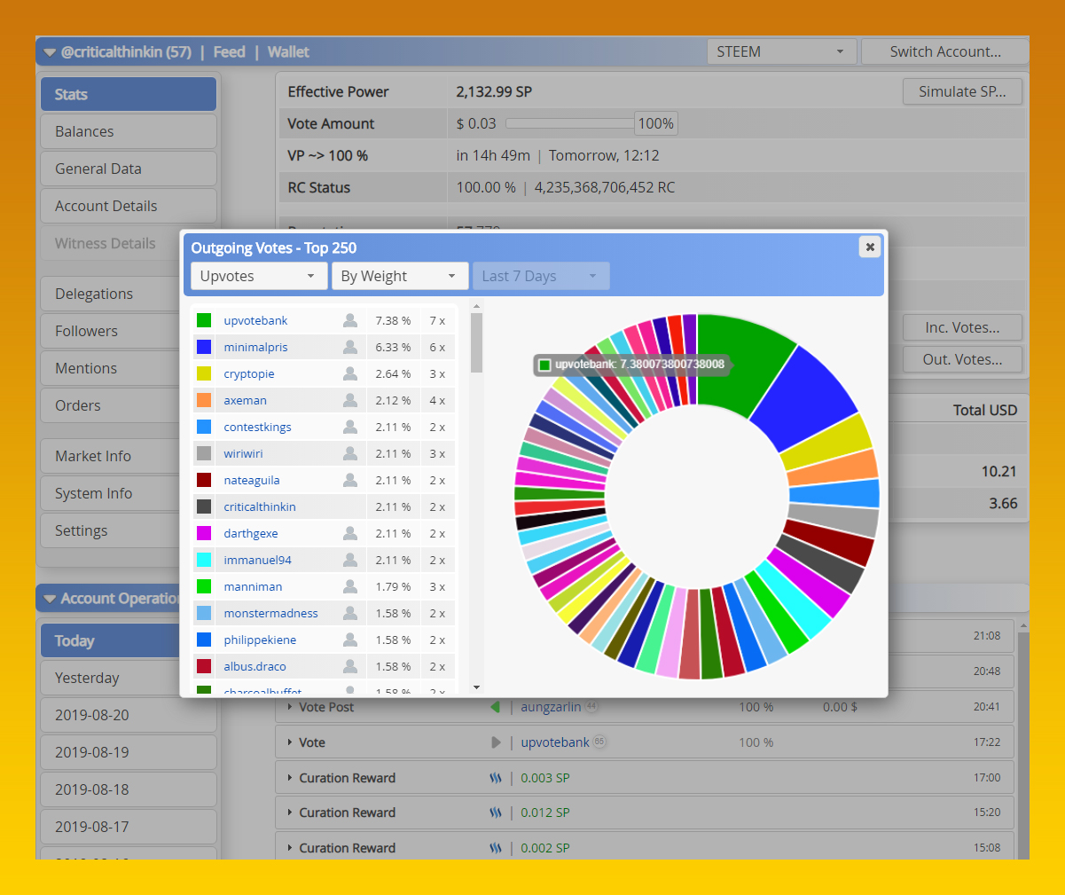
Task: Open the STEEM currency dropdown
Action: click(781, 51)
